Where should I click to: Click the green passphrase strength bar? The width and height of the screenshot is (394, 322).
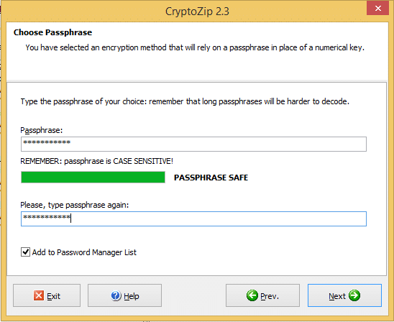(x=93, y=178)
